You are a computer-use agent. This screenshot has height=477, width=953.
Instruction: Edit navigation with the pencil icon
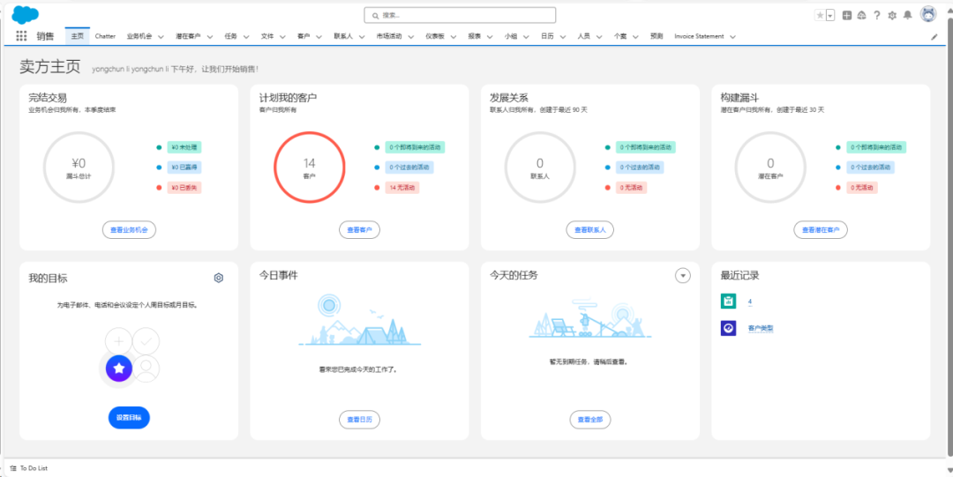pos(934,36)
